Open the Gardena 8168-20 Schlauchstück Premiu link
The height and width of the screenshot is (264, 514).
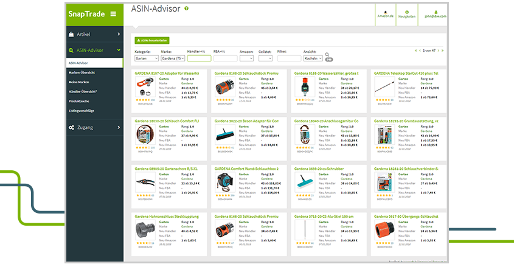pyautogui.click(x=246, y=217)
